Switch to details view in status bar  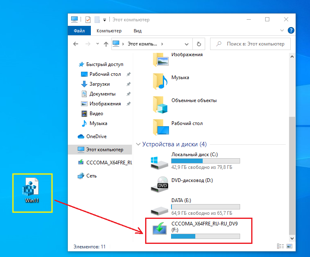coord(280,246)
